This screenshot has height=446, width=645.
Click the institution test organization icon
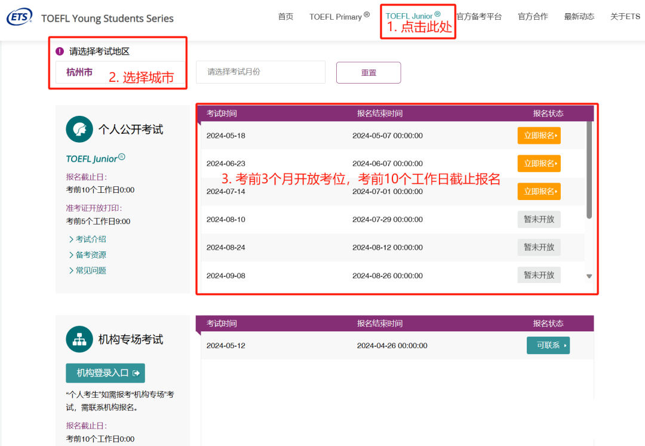click(x=79, y=339)
